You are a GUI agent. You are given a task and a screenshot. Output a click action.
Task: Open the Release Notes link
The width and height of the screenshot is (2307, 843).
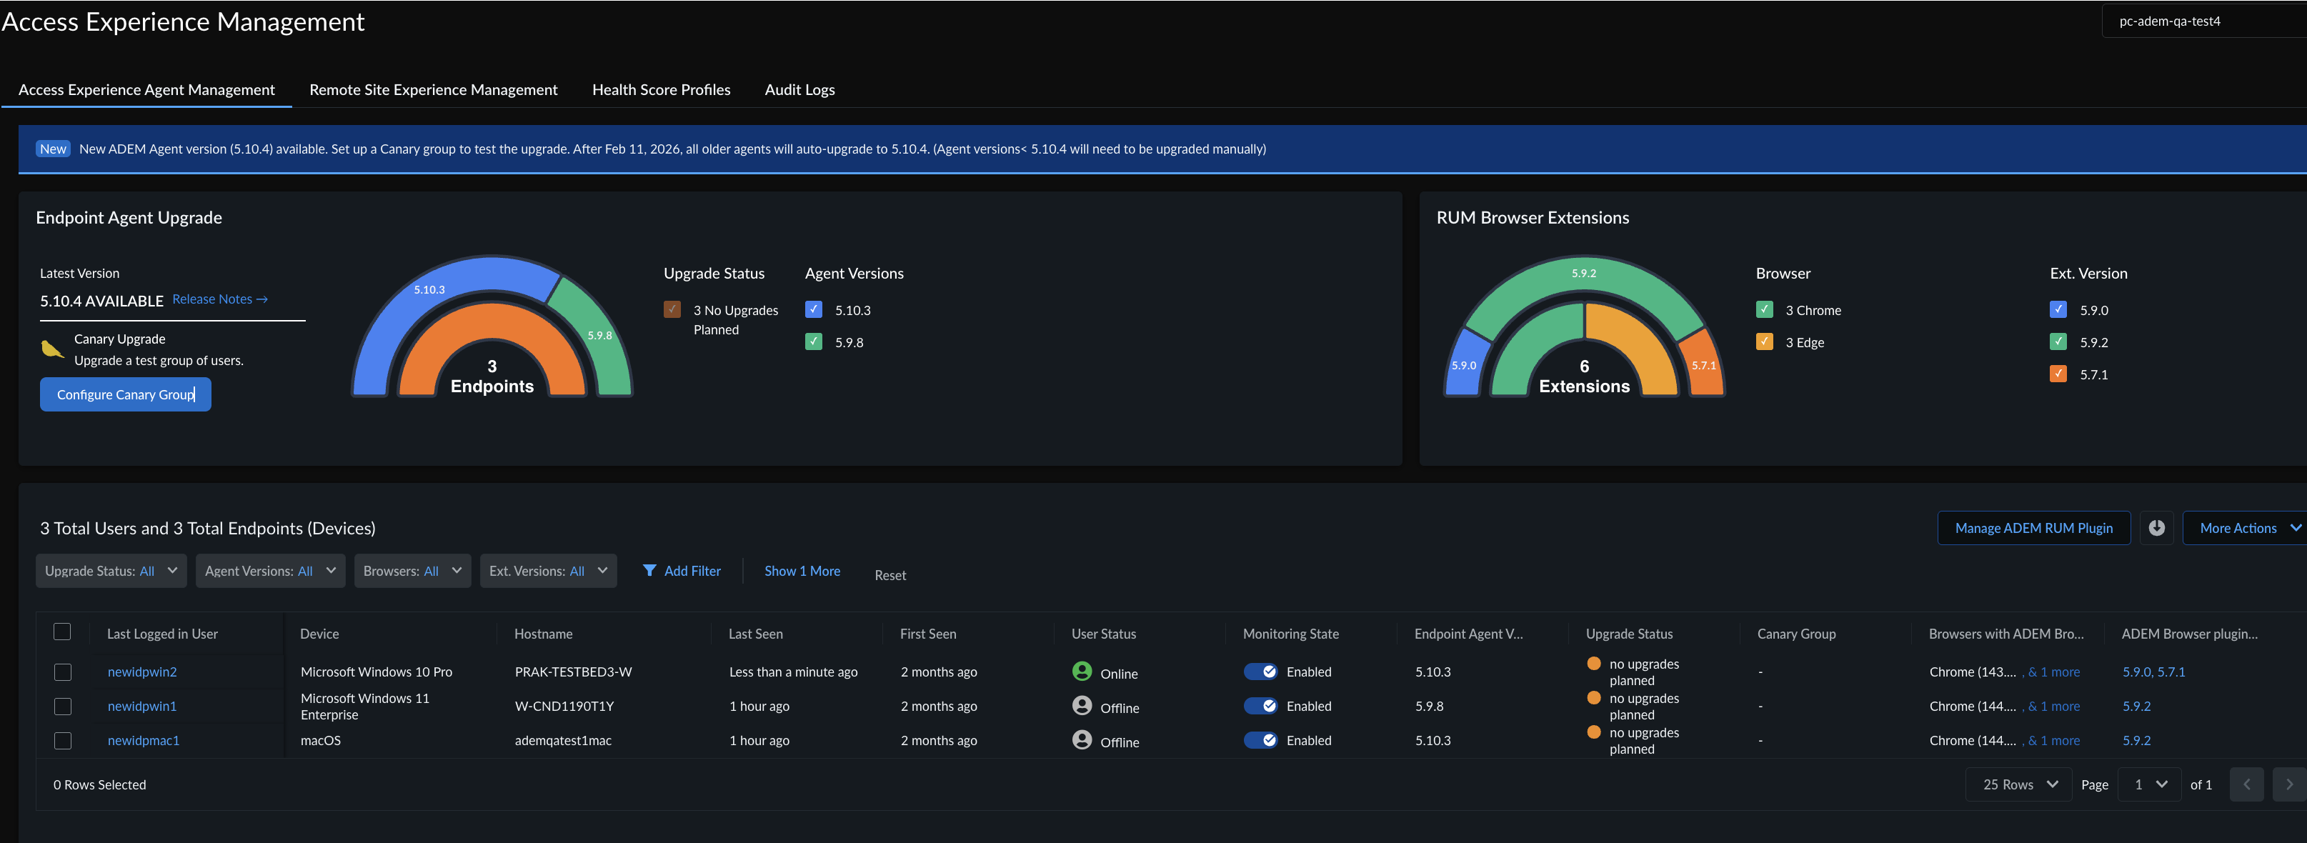[219, 299]
